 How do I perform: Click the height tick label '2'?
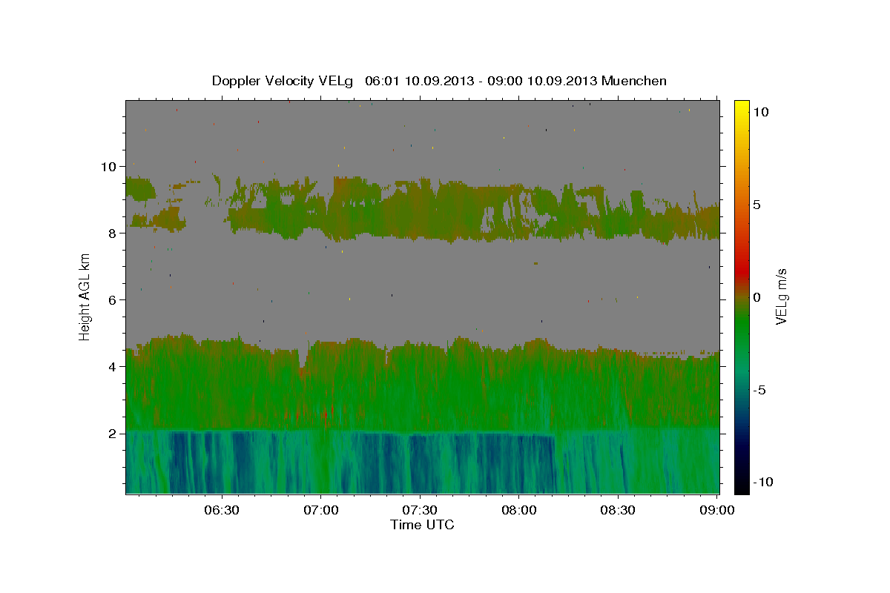pyautogui.click(x=112, y=433)
